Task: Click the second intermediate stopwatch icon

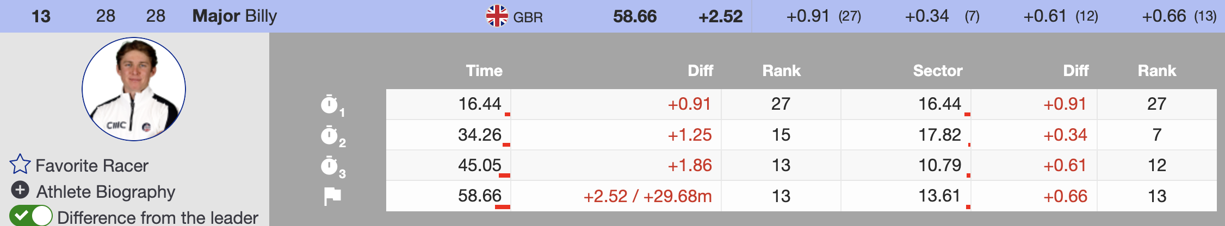Action: pos(329,135)
